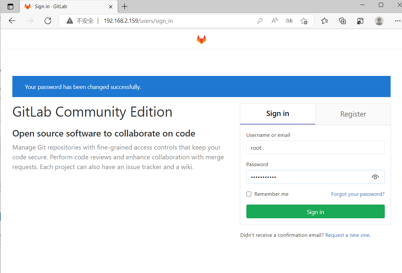Close the Sign in · GitLab tab

pyautogui.click(x=111, y=7)
